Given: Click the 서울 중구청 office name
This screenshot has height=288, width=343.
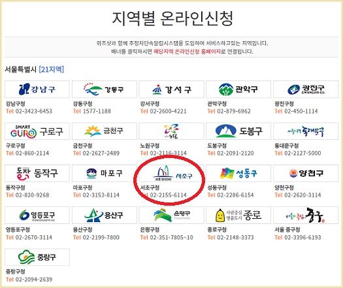Looking at the screenshot, I should coord(287,230).
